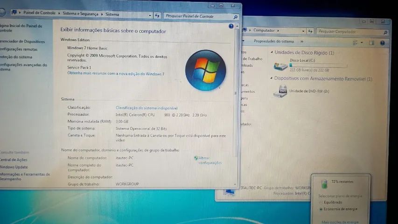Screen dimensions: 398x224
Task: Expand toolbar overflow chevron in Computador
Action: (x=302, y=42)
